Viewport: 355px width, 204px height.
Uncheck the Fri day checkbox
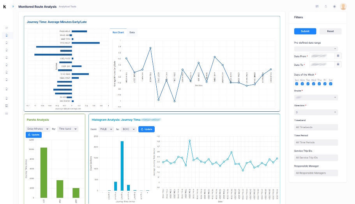[x=325, y=84]
